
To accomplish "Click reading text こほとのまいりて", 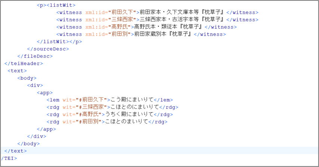I will click(127, 122).
